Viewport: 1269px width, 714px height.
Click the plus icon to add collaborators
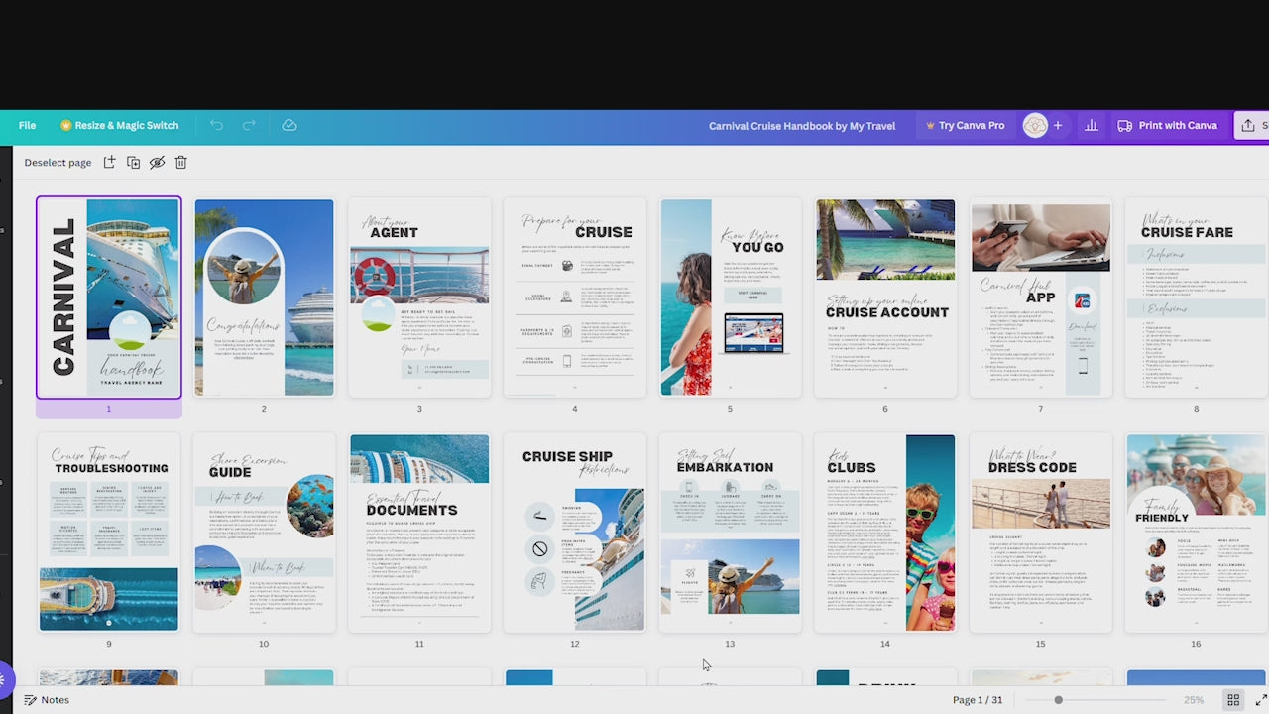coord(1058,126)
